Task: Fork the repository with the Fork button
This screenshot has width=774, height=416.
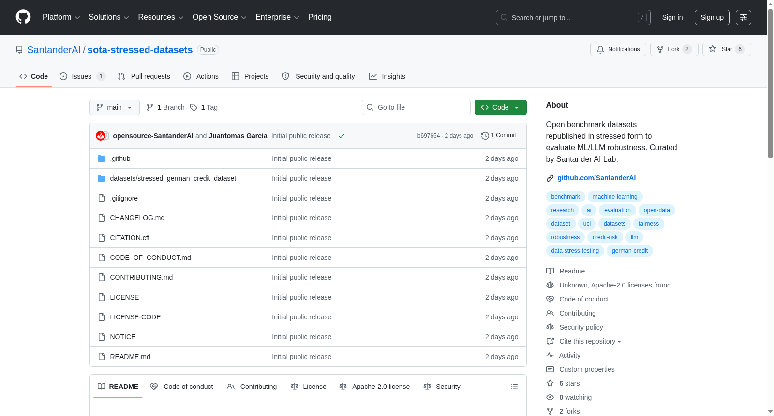Action: [x=674, y=49]
